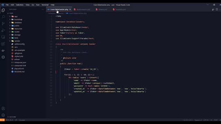The image size is (221, 124).
Task: Switch to the elasticsearch.yml tab
Action: pos(83,9)
